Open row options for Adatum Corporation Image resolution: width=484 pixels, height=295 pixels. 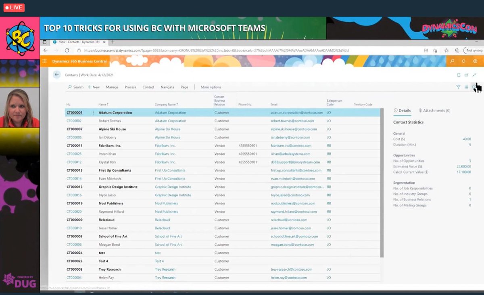(94, 113)
